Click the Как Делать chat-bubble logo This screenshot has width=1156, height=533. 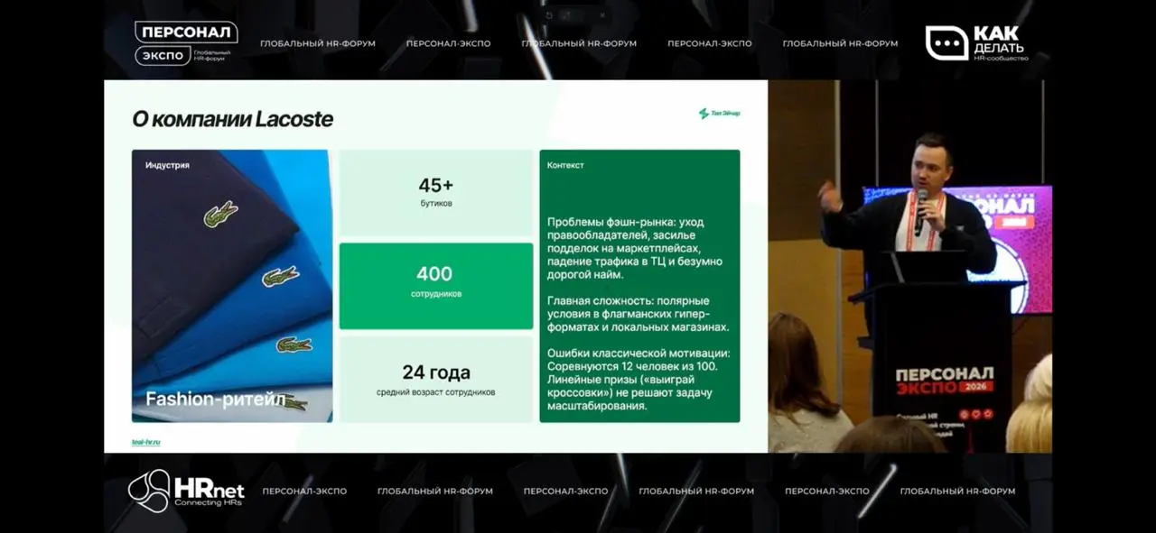[976, 42]
